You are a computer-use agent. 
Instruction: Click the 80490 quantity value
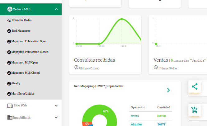click(x=162, y=116)
